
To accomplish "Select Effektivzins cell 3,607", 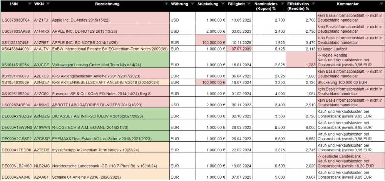I will pyautogui.click(x=301, y=174).
